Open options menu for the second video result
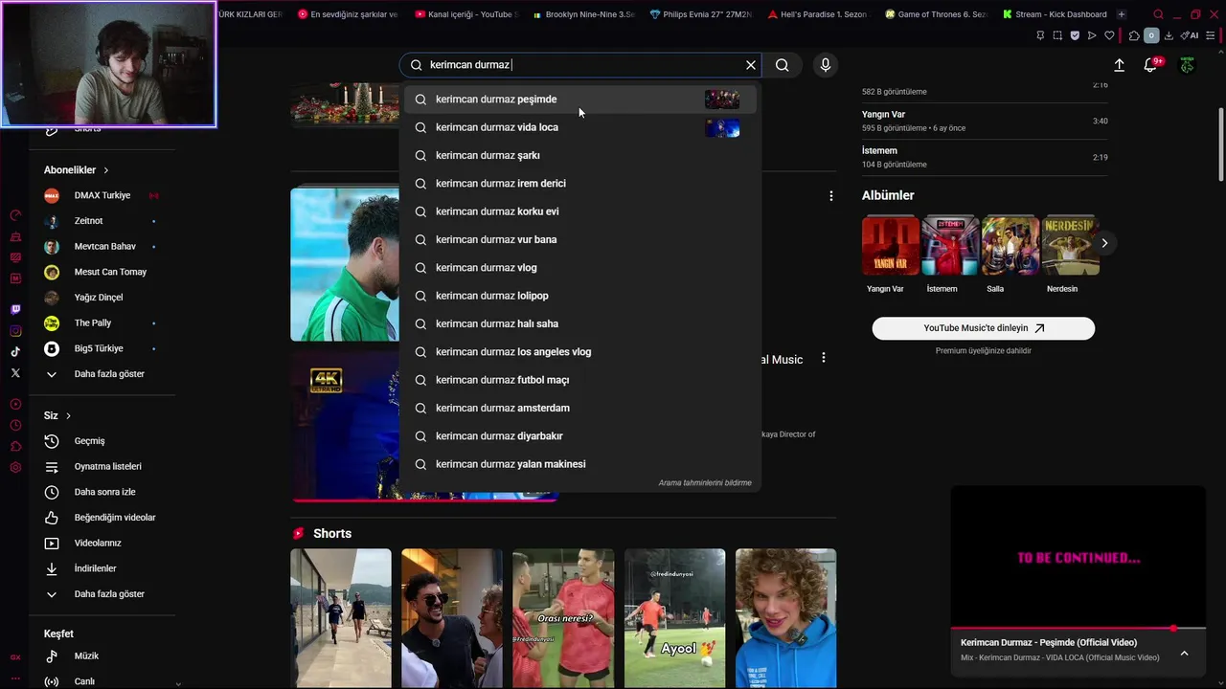Screen dimensions: 1226x689 pyautogui.click(x=824, y=358)
